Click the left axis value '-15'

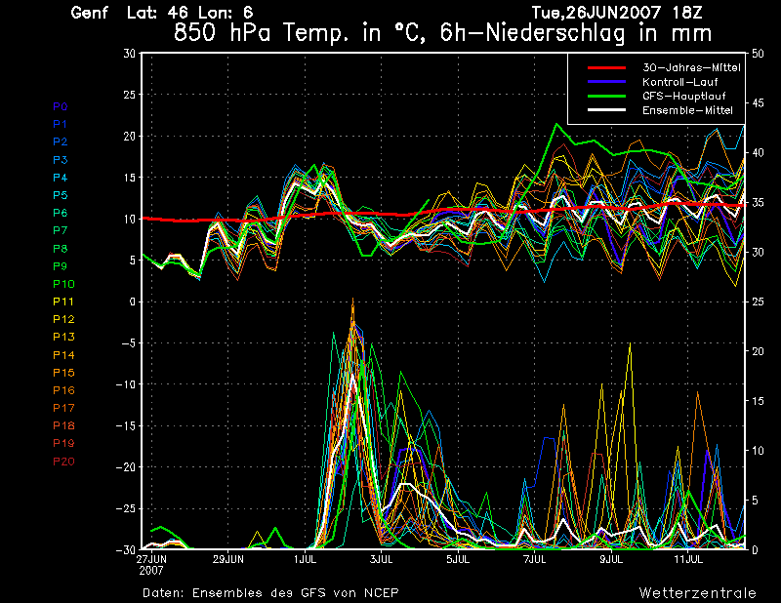[x=125, y=425]
